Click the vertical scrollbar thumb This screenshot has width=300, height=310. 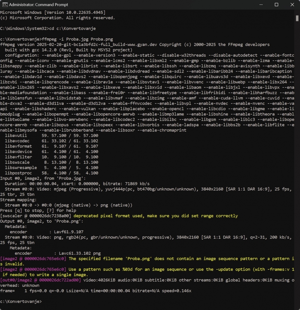click(297, 18)
